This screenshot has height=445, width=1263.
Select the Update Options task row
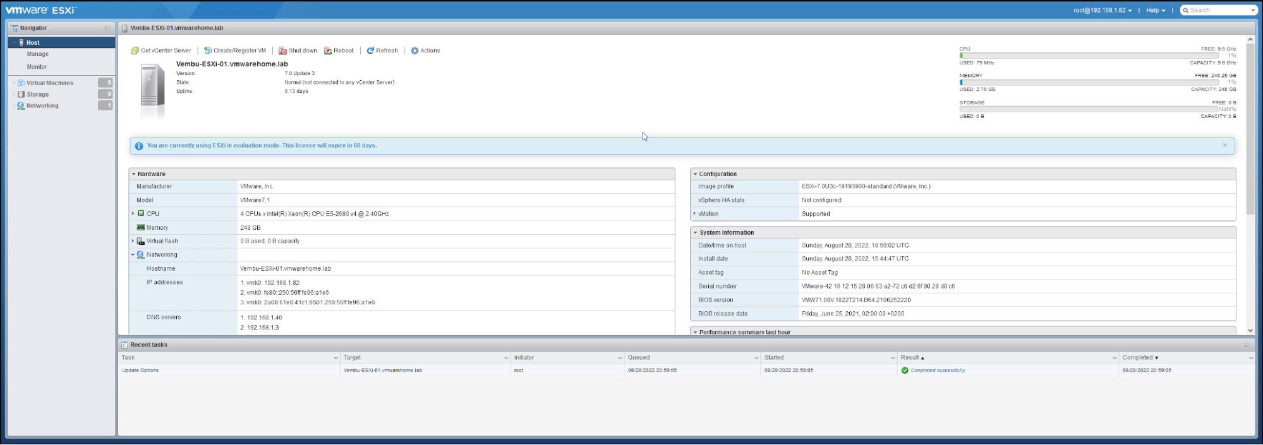point(687,371)
